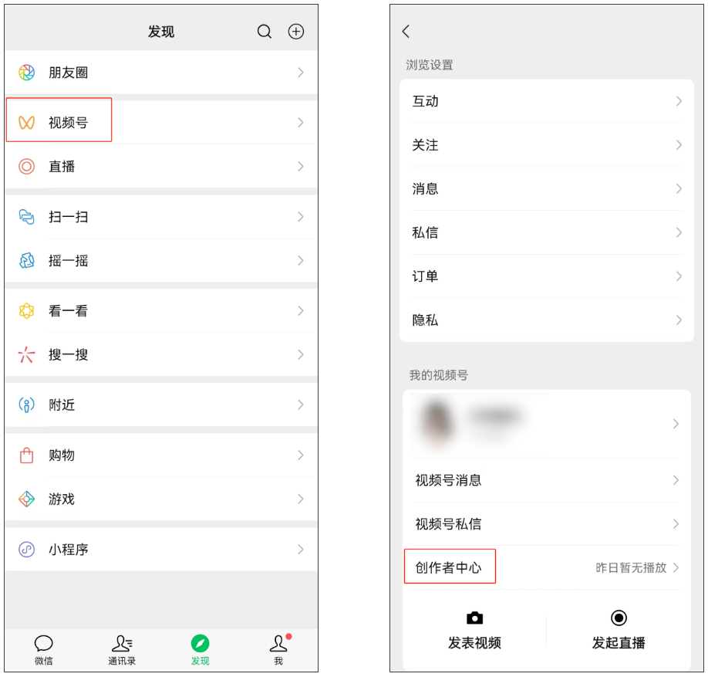Tap the Mini Programs (小程序) icon
This screenshot has width=708, height=677.
click(27, 550)
